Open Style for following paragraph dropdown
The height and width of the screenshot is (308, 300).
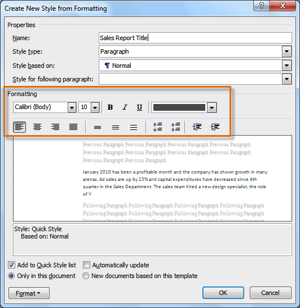[x=286, y=79]
